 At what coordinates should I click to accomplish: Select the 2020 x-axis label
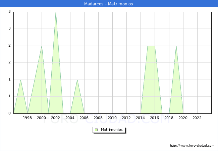[x=183, y=118]
